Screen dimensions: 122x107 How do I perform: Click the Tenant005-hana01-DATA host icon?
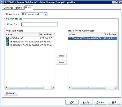tap(70, 38)
